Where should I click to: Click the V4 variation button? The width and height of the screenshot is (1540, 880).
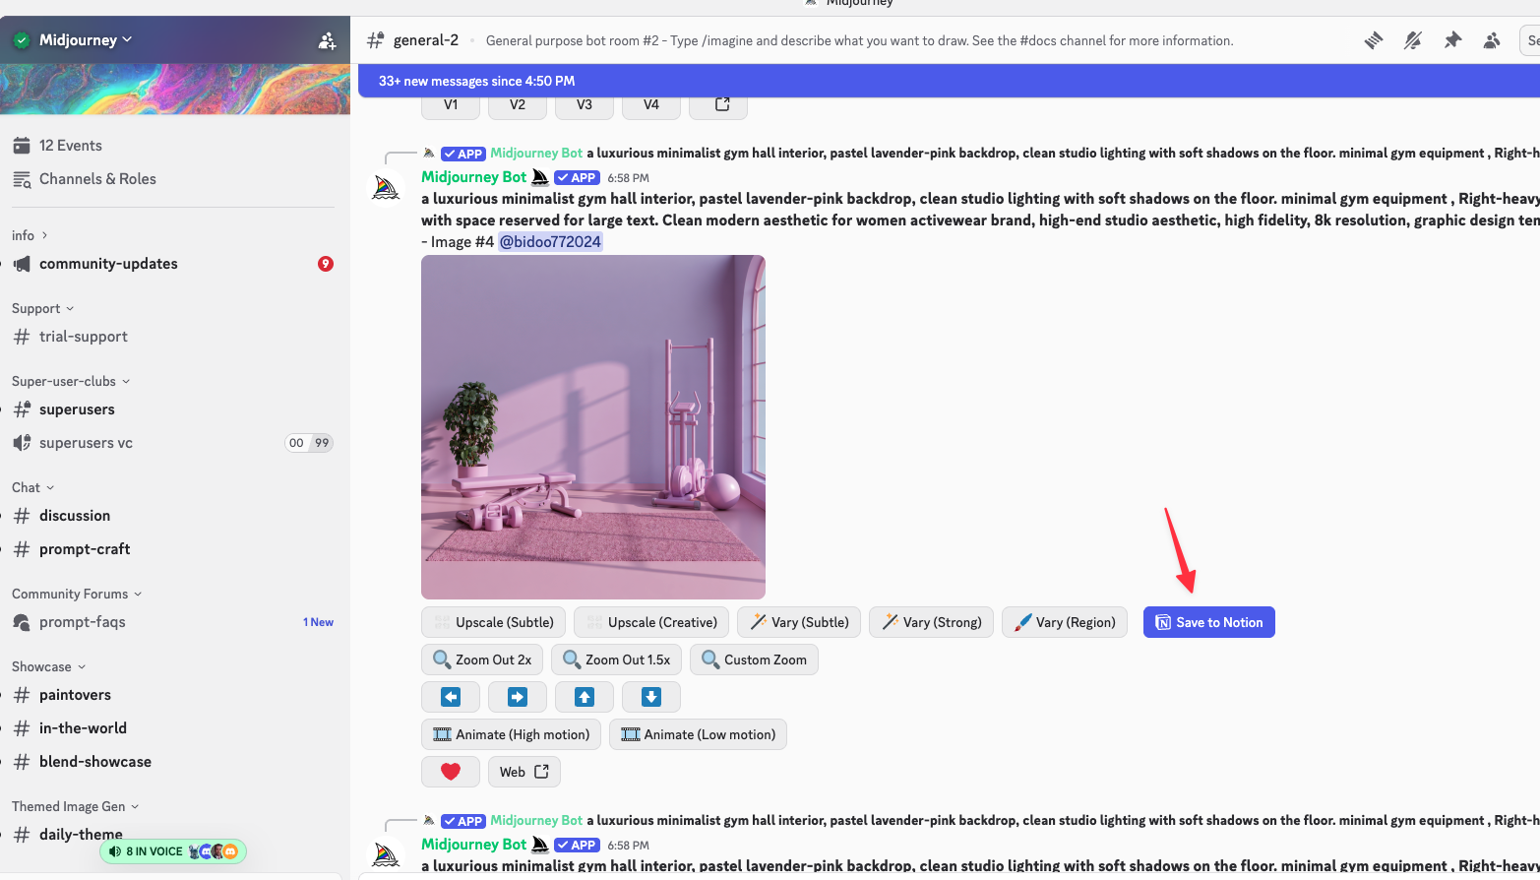(651, 105)
